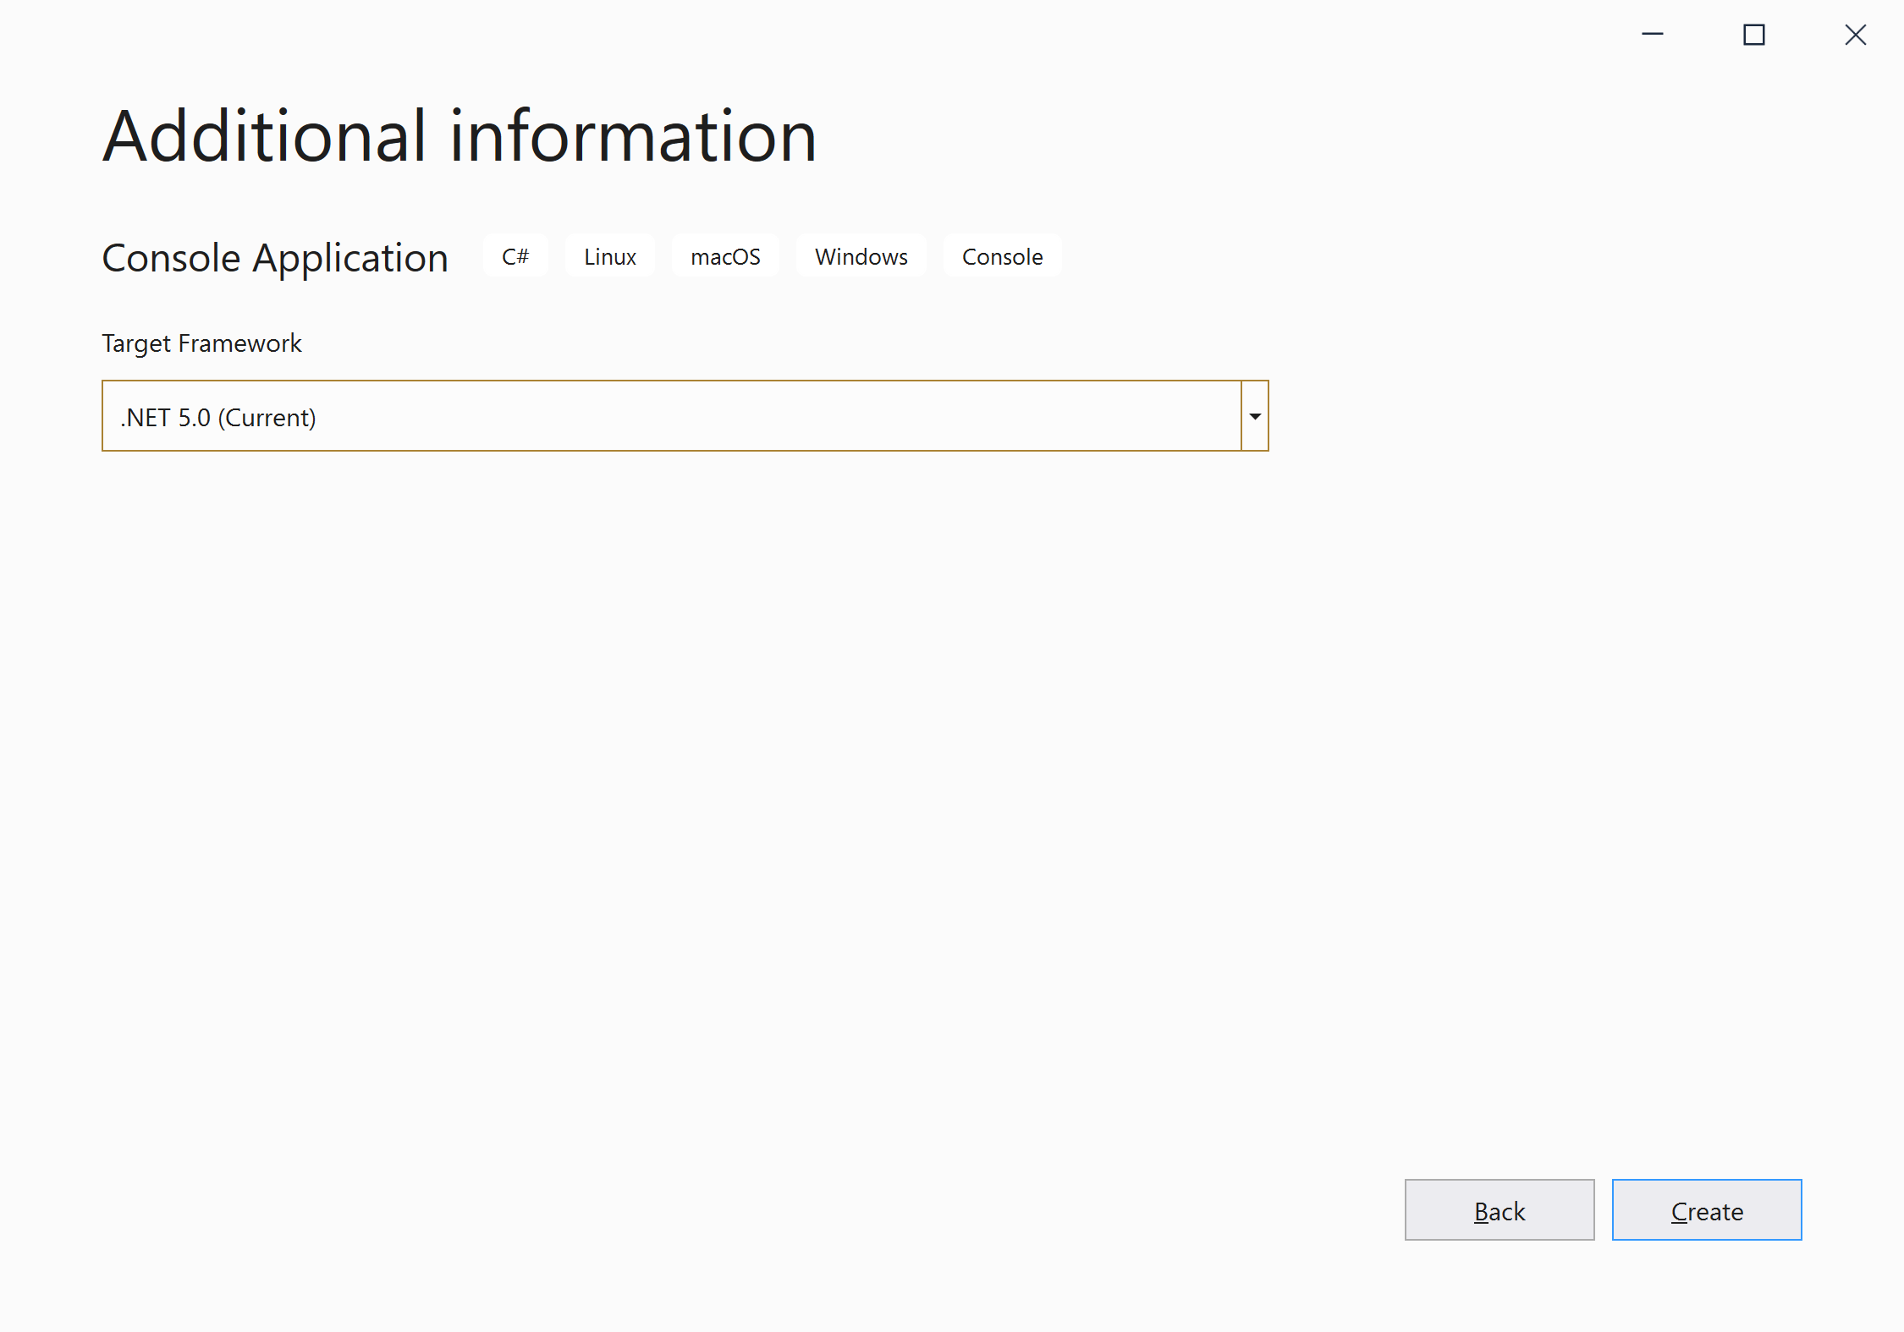The width and height of the screenshot is (1904, 1332).
Task: Click the Console Application heading
Action: point(275,257)
